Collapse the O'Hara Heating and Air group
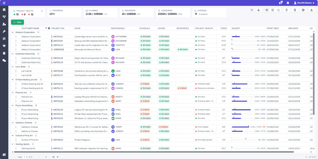 click(x=13, y=79)
